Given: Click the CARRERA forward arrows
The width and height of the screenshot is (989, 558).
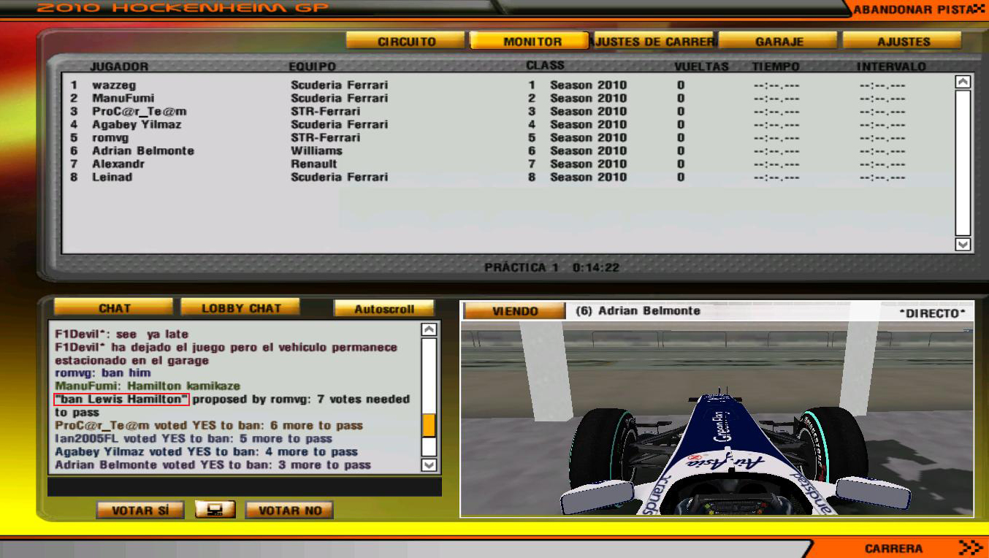Looking at the screenshot, I should point(970,548).
